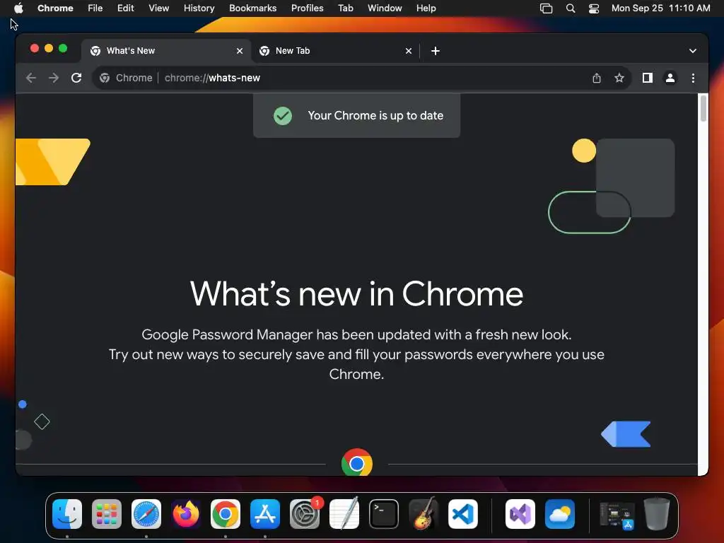Switch to the What's New tab

(166, 51)
